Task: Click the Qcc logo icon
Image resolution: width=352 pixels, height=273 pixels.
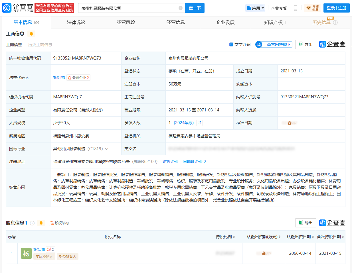Action: (x=7, y=8)
